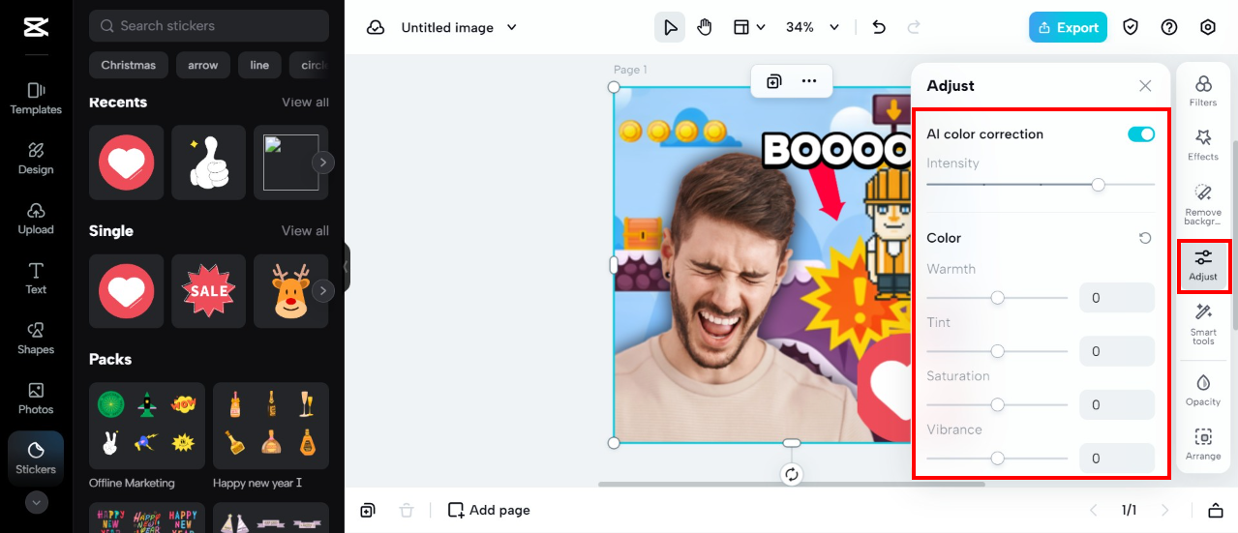Add the thumbs-up sticker from Recents
Image resolution: width=1238 pixels, height=533 pixels.
tap(208, 163)
